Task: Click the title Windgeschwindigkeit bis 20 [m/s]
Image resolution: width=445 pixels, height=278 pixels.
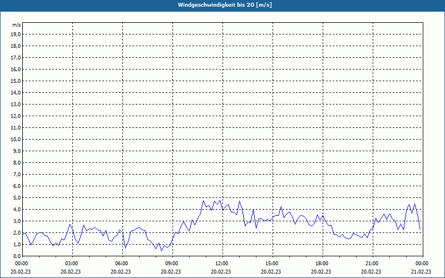Action: [225, 5]
